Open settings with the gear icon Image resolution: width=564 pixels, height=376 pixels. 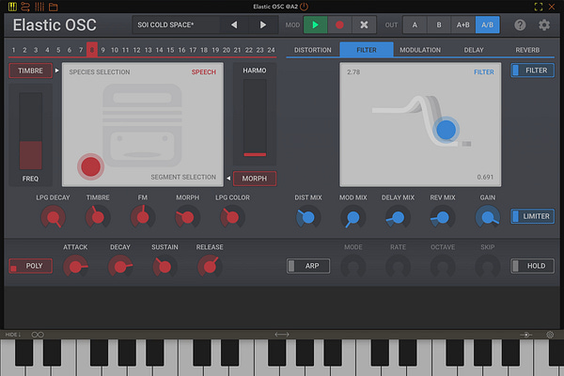pos(544,24)
